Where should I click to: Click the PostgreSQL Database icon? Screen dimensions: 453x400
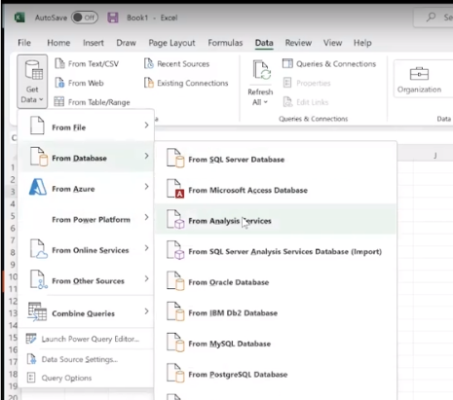click(x=175, y=373)
